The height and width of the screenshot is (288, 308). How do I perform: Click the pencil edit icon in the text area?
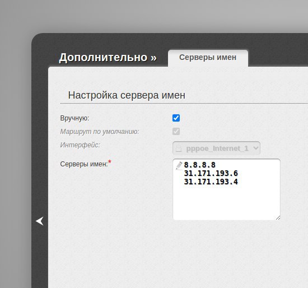pos(179,165)
